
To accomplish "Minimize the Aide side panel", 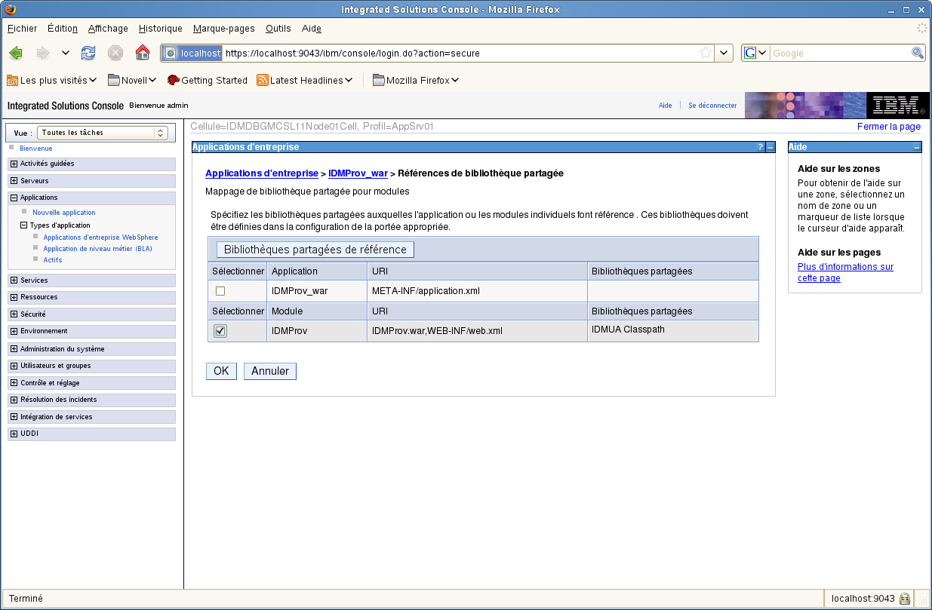I will (916, 147).
